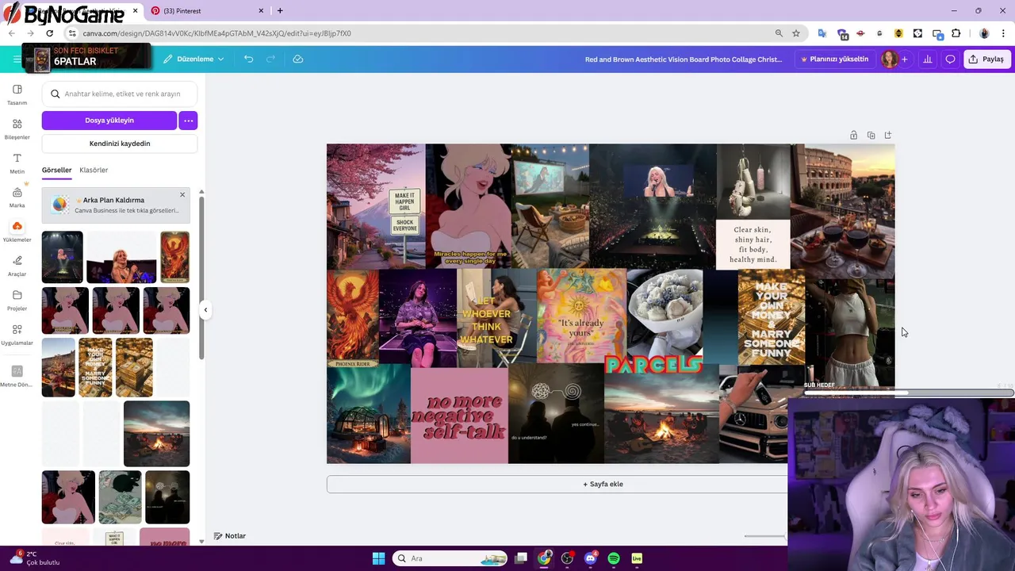Click the Windows Start button
The width and height of the screenshot is (1015, 571).
pos(378,558)
